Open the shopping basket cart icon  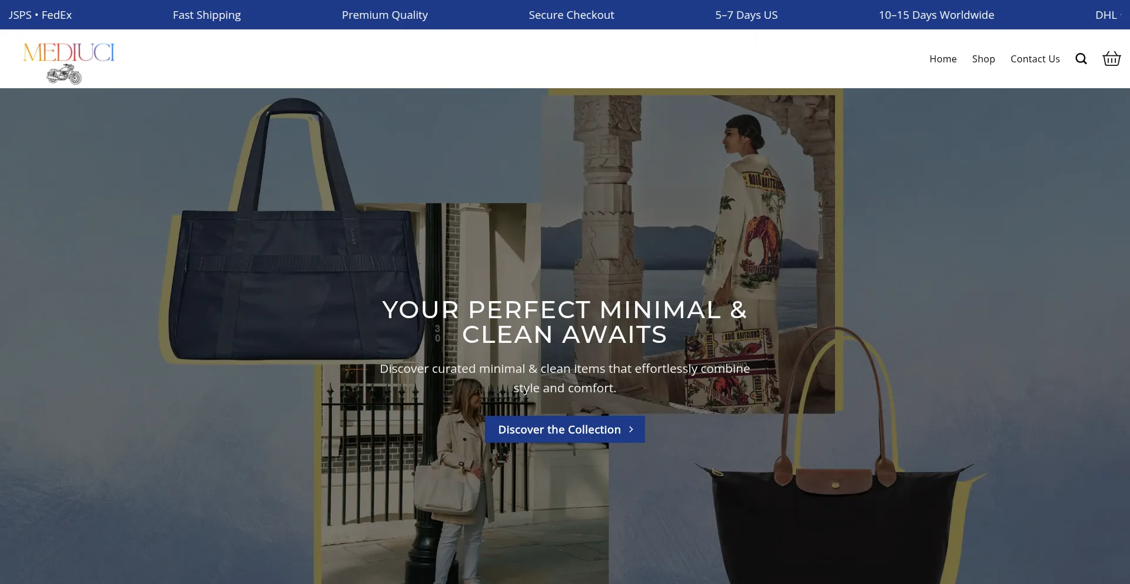(x=1111, y=58)
